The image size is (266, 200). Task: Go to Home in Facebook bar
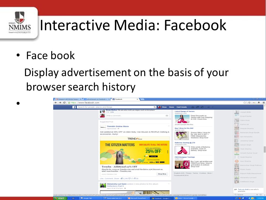pos(172,107)
